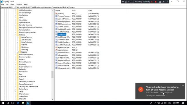The width and height of the screenshot is (187, 105).
Task: Click the EnableCursorSu... DWORD icon
Action: tap(56, 27)
